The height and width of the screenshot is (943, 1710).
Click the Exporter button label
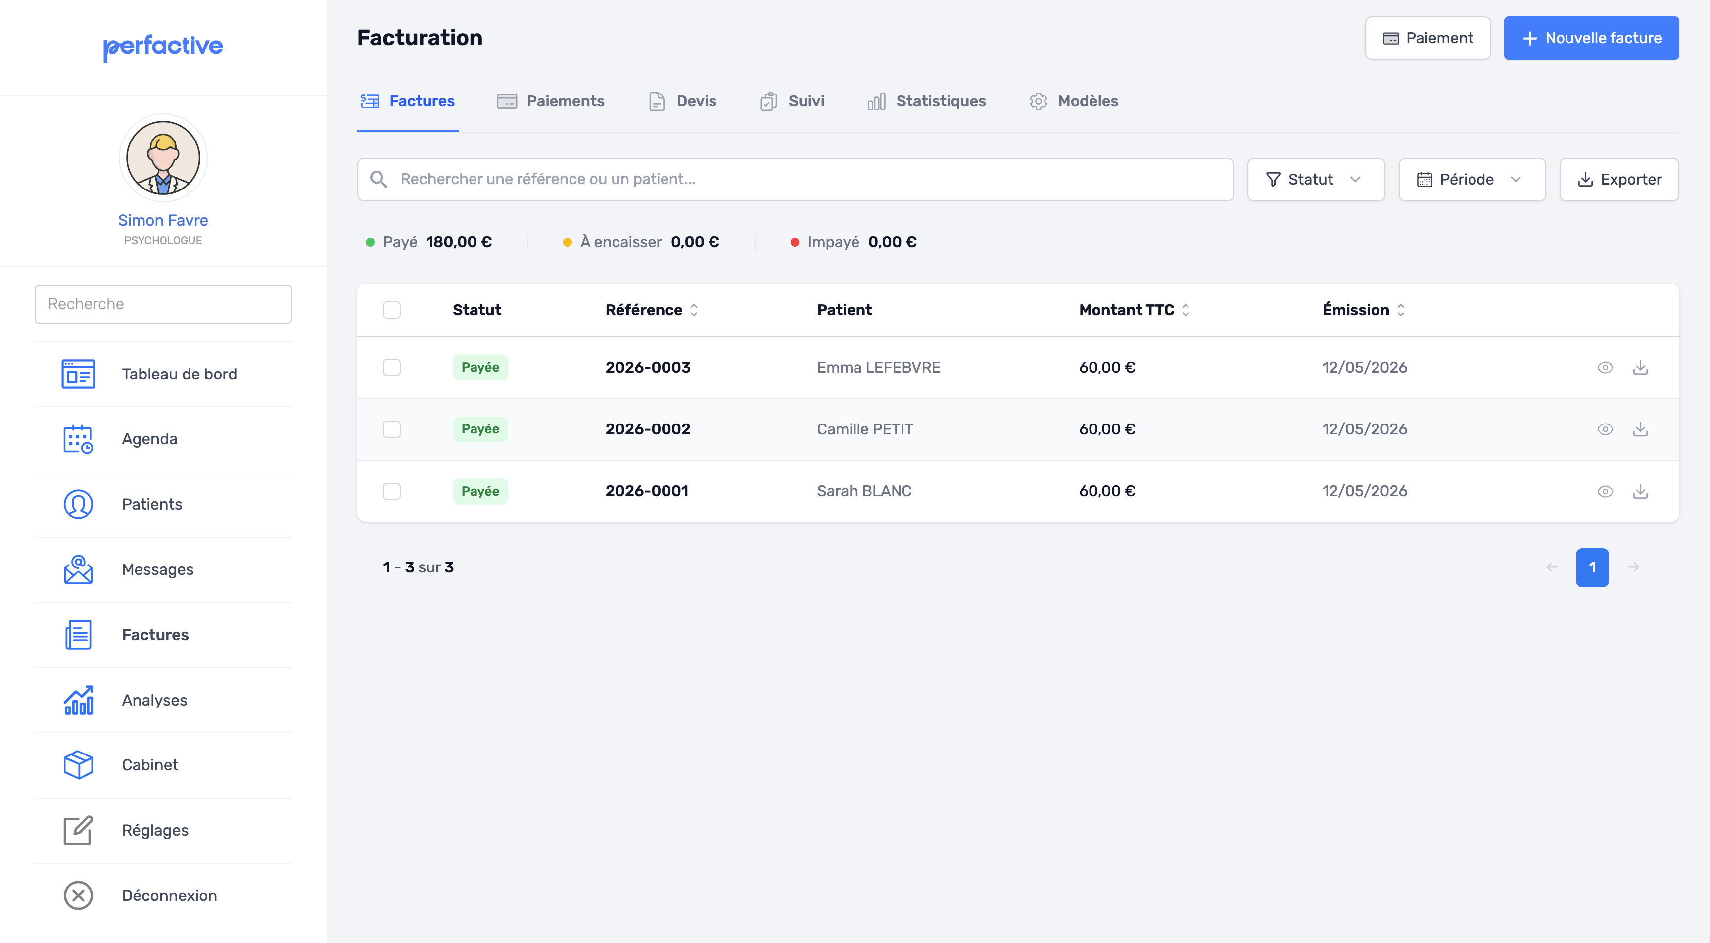point(1631,179)
